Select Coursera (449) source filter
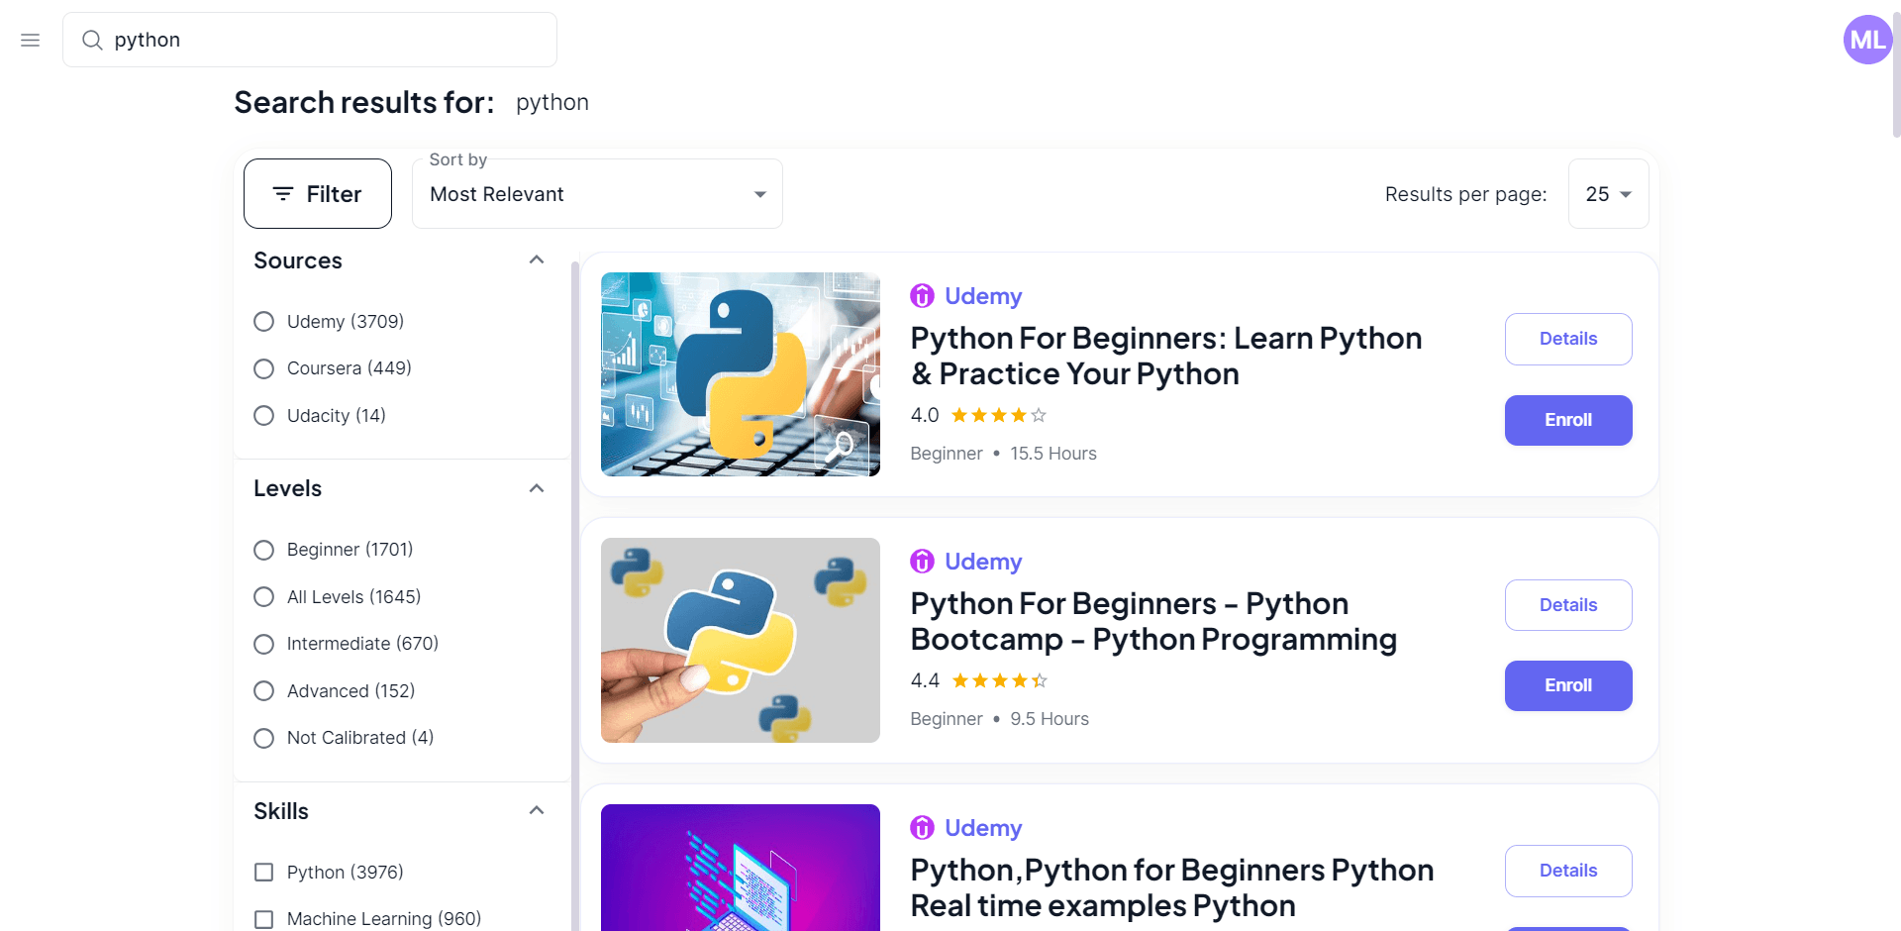The width and height of the screenshot is (1901, 931). pyautogui.click(x=263, y=368)
